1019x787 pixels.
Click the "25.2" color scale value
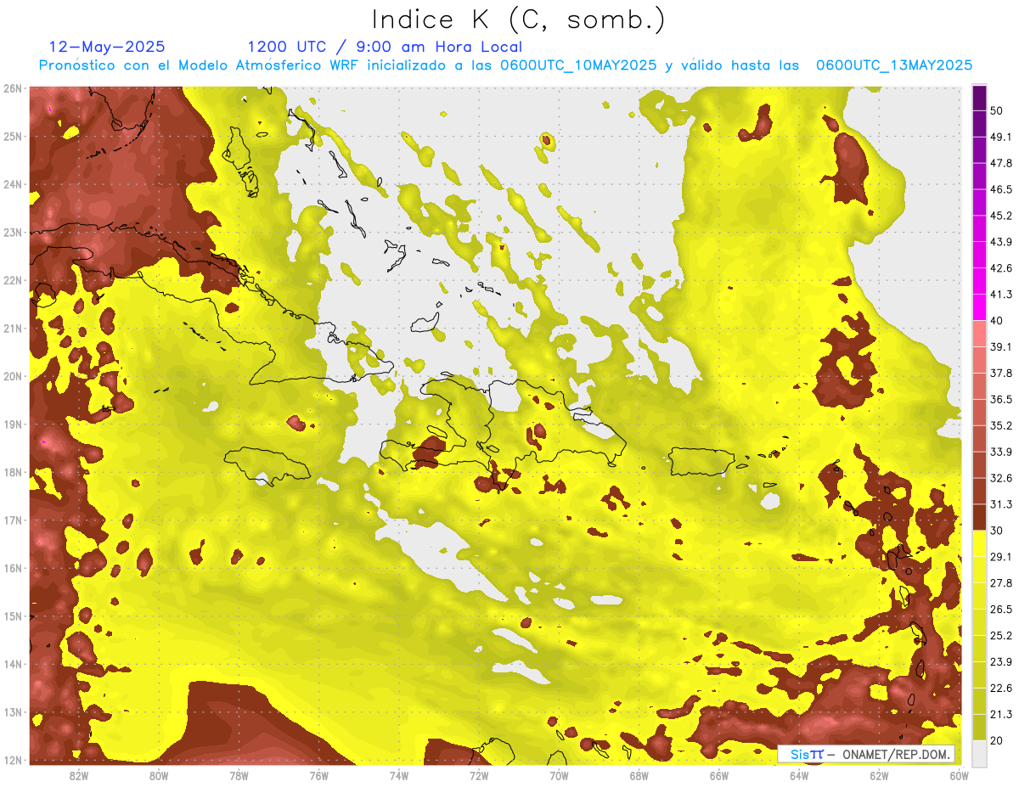[1000, 635]
